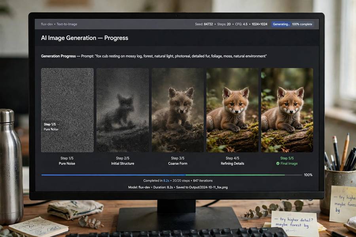
Task: Click the CFG: 4.5 value
Action: click(x=241, y=24)
